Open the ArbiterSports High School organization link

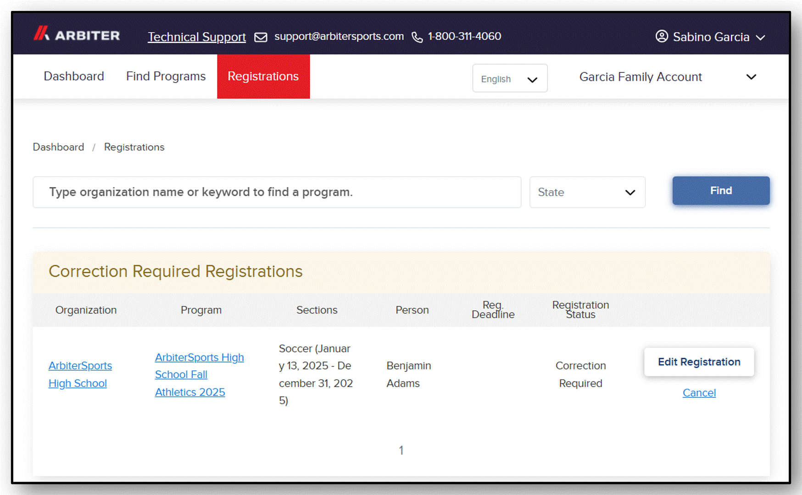click(x=80, y=374)
